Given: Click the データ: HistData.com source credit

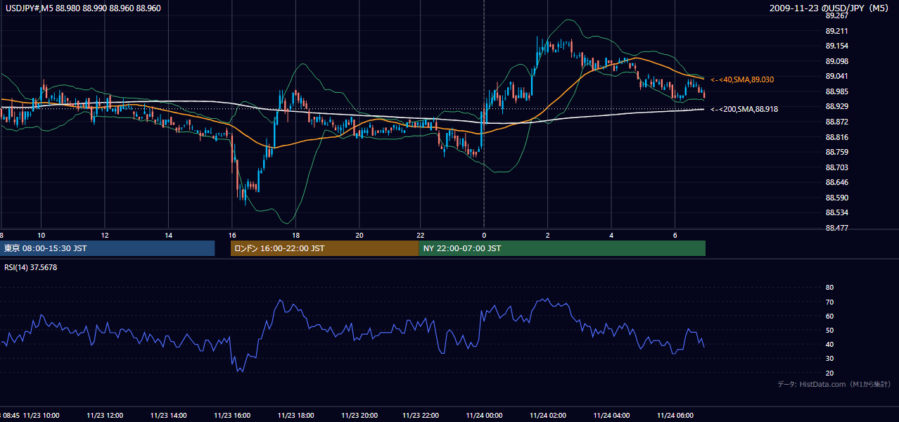Looking at the screenshot, I should tap(834, 384).
